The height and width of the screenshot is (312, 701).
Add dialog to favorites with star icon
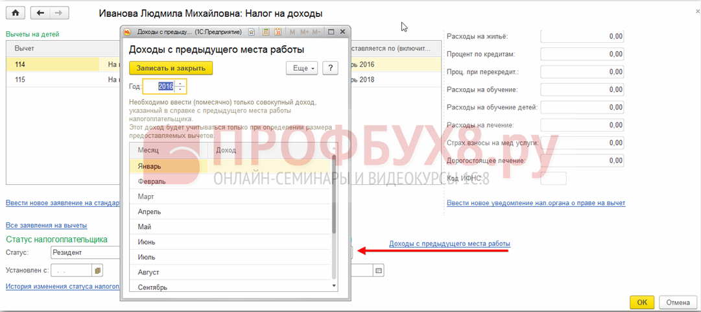(252, 32)
